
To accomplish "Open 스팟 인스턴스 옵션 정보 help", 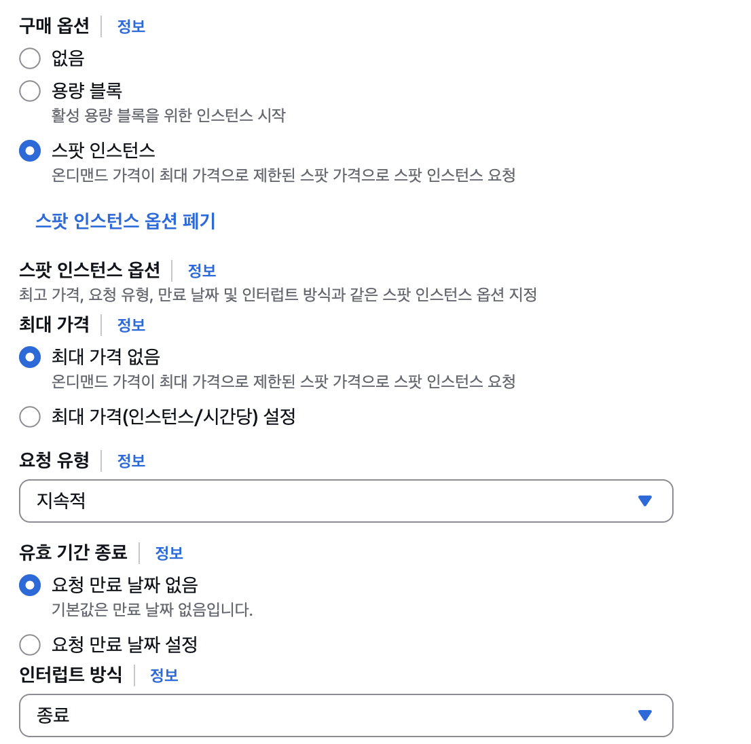I will (x=202, y=269).
